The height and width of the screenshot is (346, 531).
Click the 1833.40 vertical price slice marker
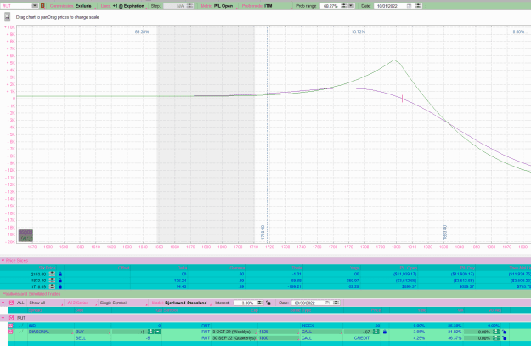click(449, 133)
